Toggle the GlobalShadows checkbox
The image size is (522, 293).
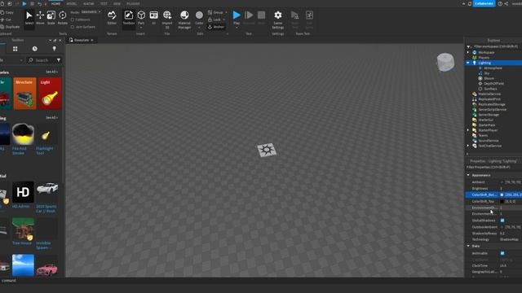pyautogui.click(x=502, y=221)
